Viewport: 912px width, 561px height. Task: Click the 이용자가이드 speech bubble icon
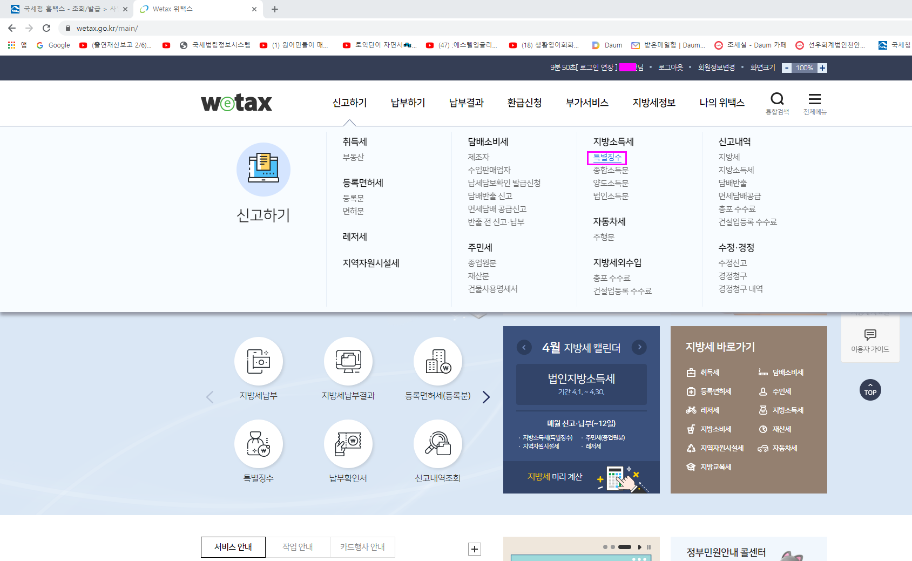[870, 335]
